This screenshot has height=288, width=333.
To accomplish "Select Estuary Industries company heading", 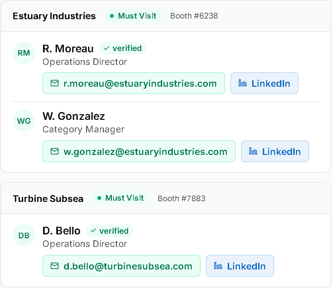I will tap(54, 16).
